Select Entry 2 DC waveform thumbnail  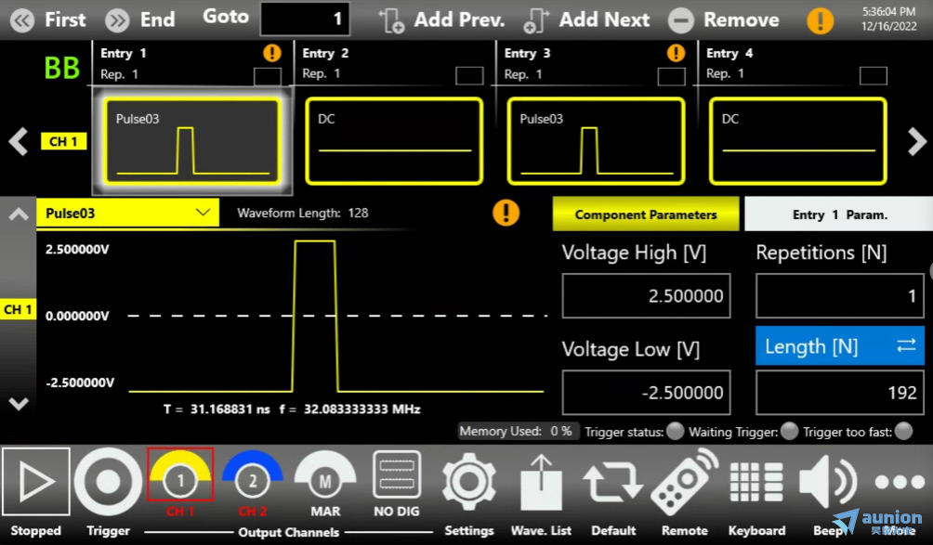click(394, 141)
